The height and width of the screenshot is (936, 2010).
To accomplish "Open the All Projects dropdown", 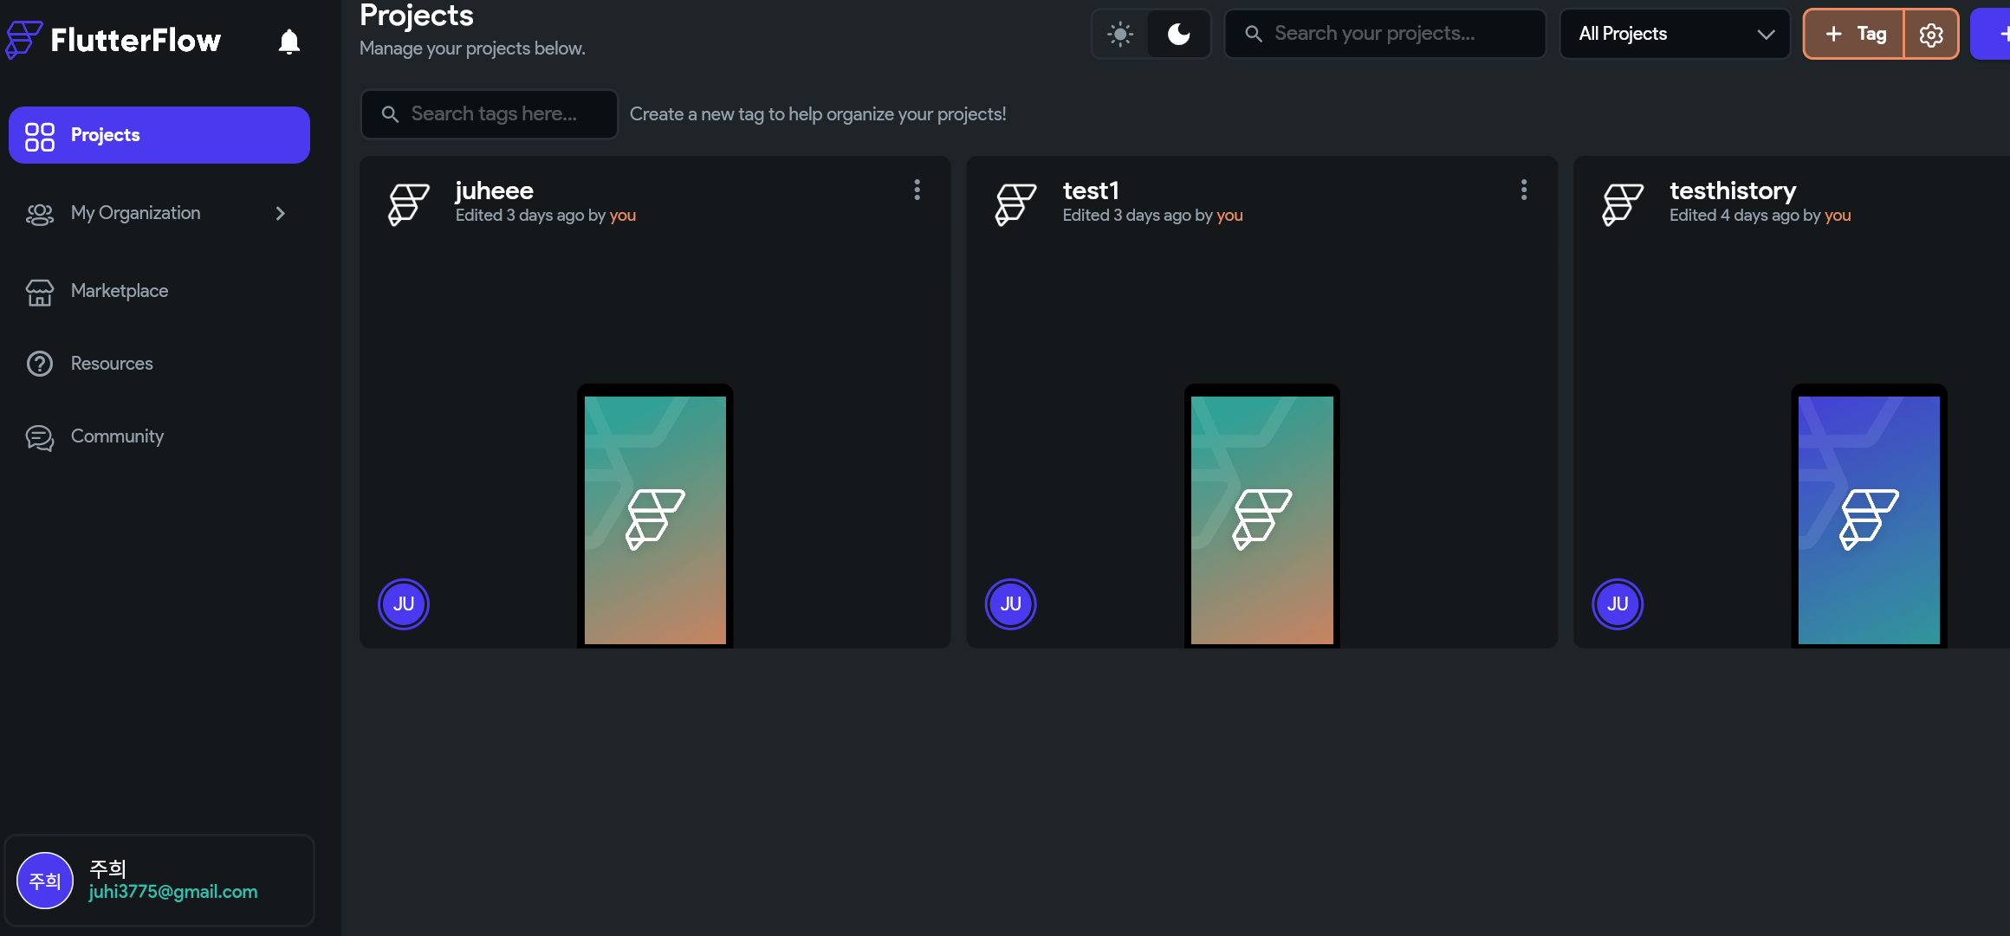I will click(x=1675, y=34).
